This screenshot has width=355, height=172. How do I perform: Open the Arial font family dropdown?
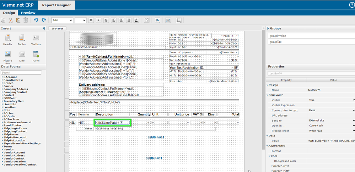(x=62, y=20)
